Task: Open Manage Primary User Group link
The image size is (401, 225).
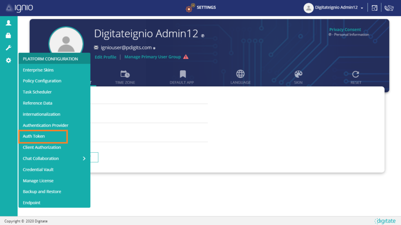Action: click(152, 57)
